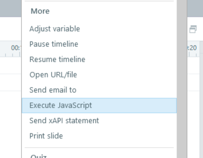The height and width of the screenshot is (158, 203).
Task: Click gray title bar above undock icon
Action: tap(195, 8)
